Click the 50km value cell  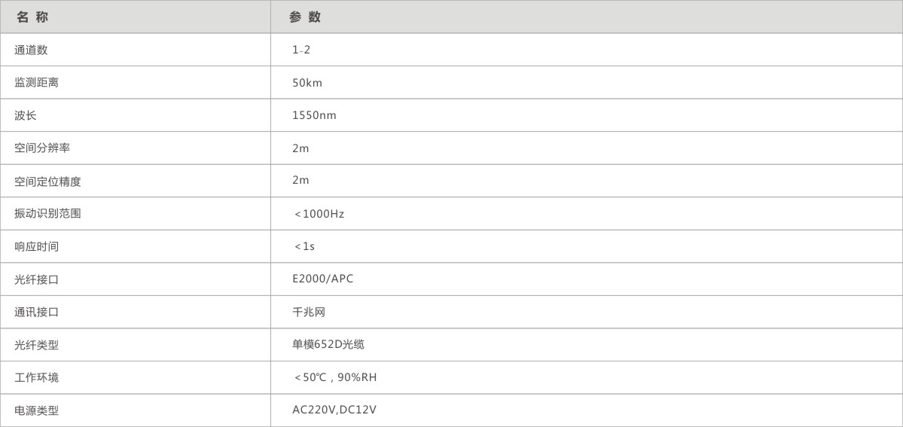(x=307, y=83)
